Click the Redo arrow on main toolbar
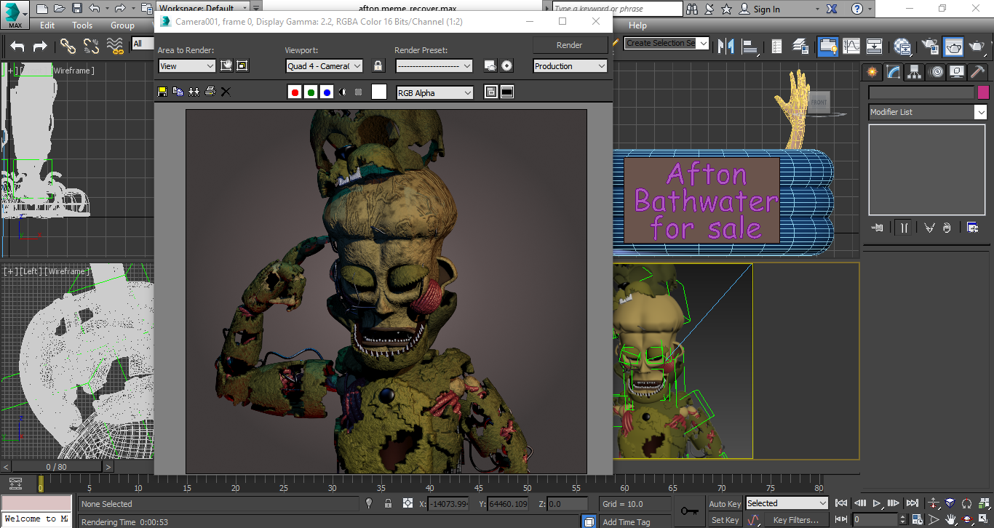The image size is (994, 528). pos(40,47)
